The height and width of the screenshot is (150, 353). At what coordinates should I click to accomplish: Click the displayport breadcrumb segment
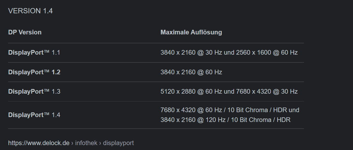(118, 143)
